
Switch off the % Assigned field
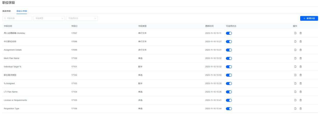tap(229, 83)
